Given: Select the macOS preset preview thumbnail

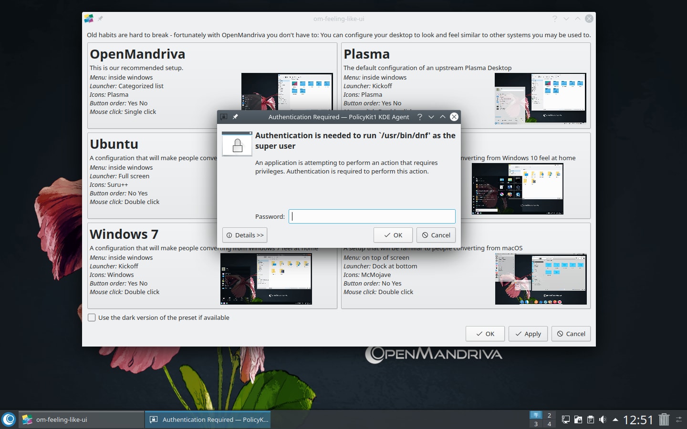Looking at the screenshot, I should pos(541,279).
